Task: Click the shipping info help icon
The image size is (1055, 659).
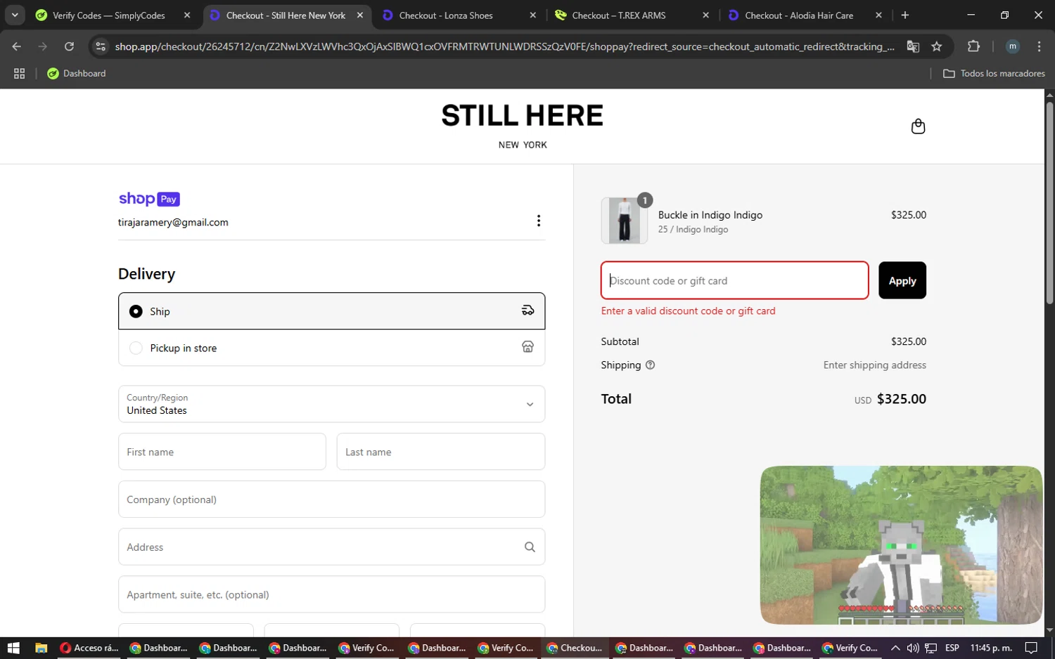Action: click(x=650, y=365)
